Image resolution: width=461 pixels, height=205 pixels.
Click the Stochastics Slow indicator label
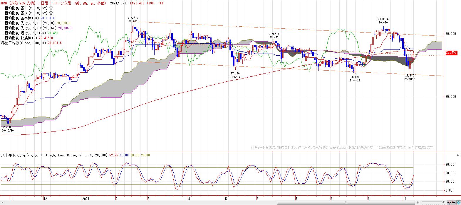tap(55, 155)
